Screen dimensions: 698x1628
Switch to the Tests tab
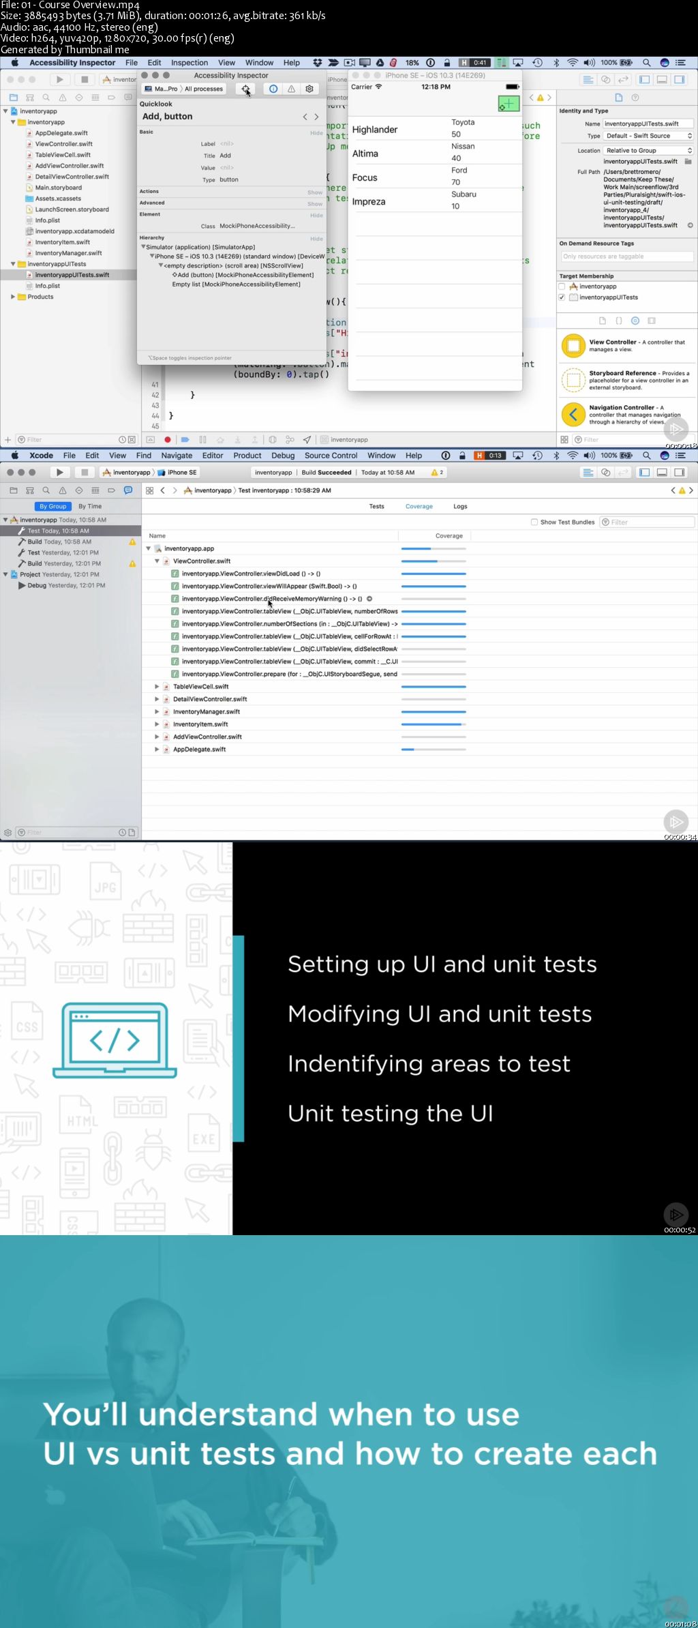pos(377,507)
